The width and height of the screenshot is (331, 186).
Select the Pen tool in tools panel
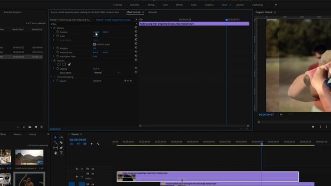tap(61, 148)
